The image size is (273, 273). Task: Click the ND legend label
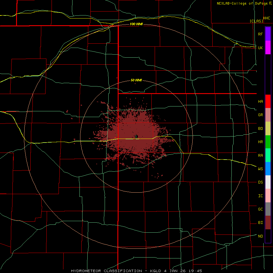[x=261, y=236]
